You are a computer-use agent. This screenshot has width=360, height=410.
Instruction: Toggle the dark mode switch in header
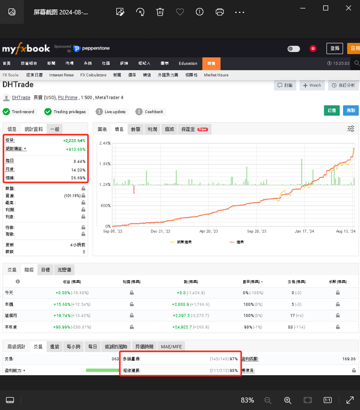293,49
